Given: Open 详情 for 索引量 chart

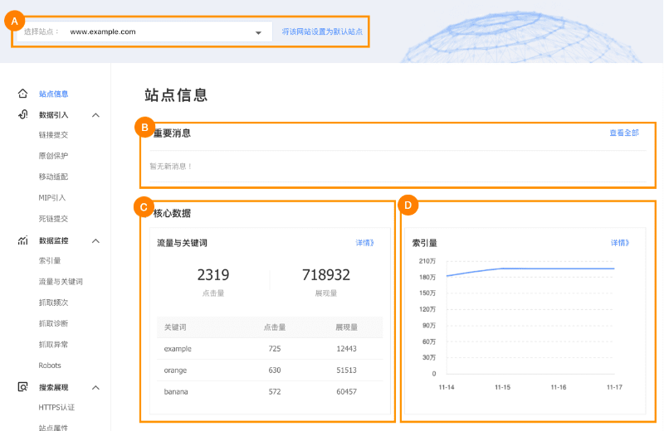Looking at the screenshot, I should click(x=620, y=243).
